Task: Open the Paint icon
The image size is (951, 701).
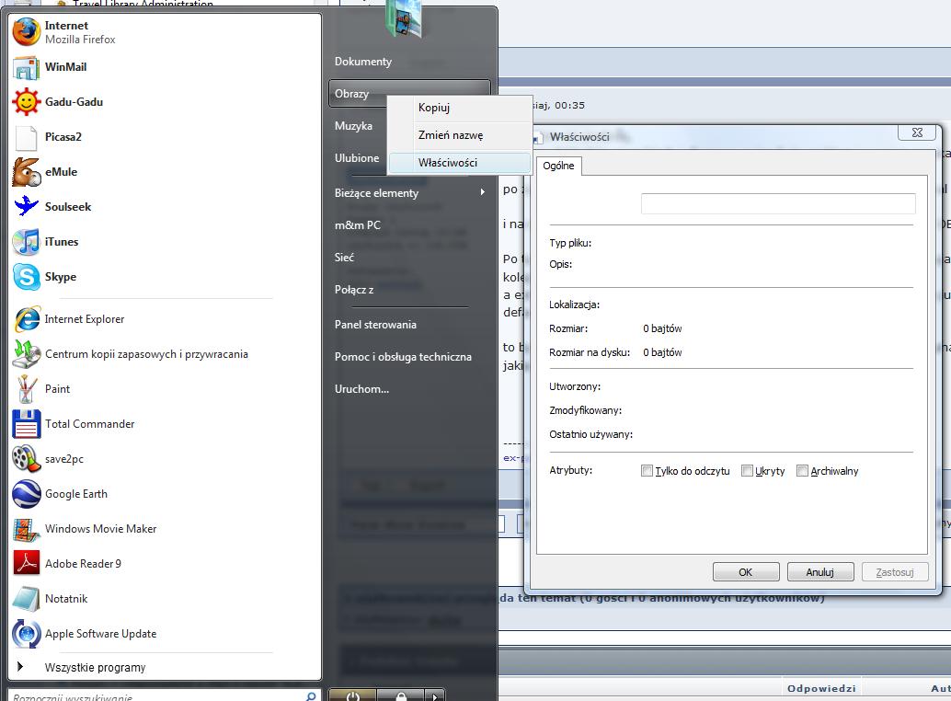Action: (x=26, y=389)
